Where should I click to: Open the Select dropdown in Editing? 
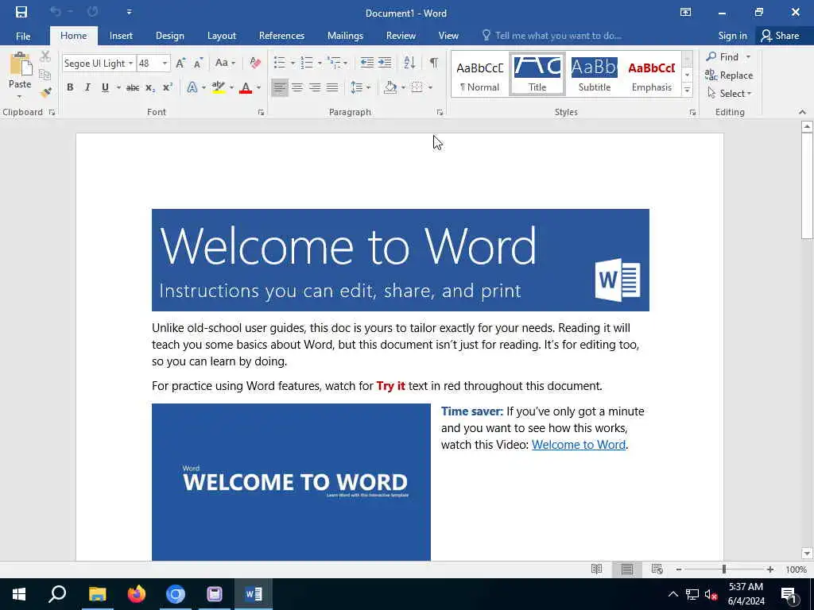tap(730, 94)
